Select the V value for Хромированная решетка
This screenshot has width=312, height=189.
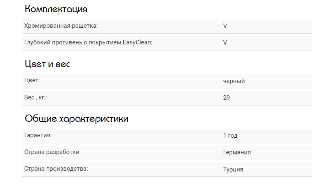(225, 26)
